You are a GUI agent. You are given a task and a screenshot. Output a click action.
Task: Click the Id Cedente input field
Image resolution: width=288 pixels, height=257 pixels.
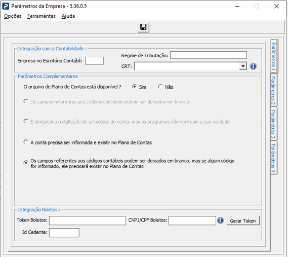tap(64, 233)
